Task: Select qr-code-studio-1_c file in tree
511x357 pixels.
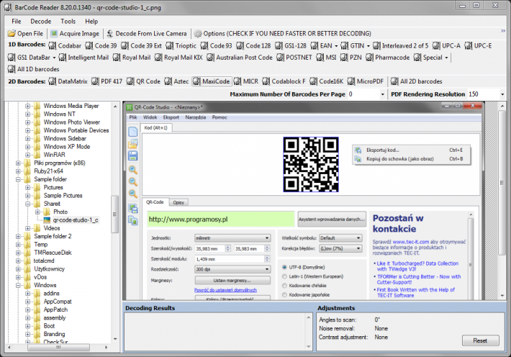Action: click(x=76, y=220)
